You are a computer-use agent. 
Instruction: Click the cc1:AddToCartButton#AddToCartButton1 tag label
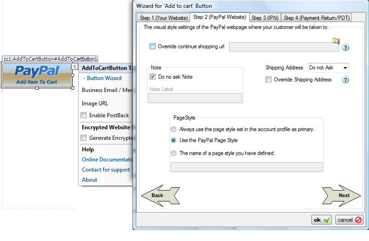50,59
